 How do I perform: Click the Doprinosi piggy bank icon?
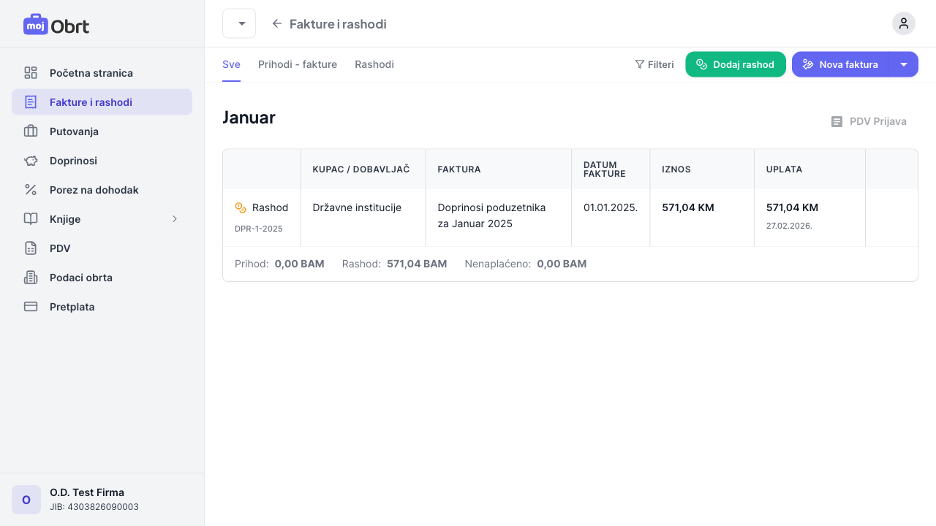click(31, 161)
